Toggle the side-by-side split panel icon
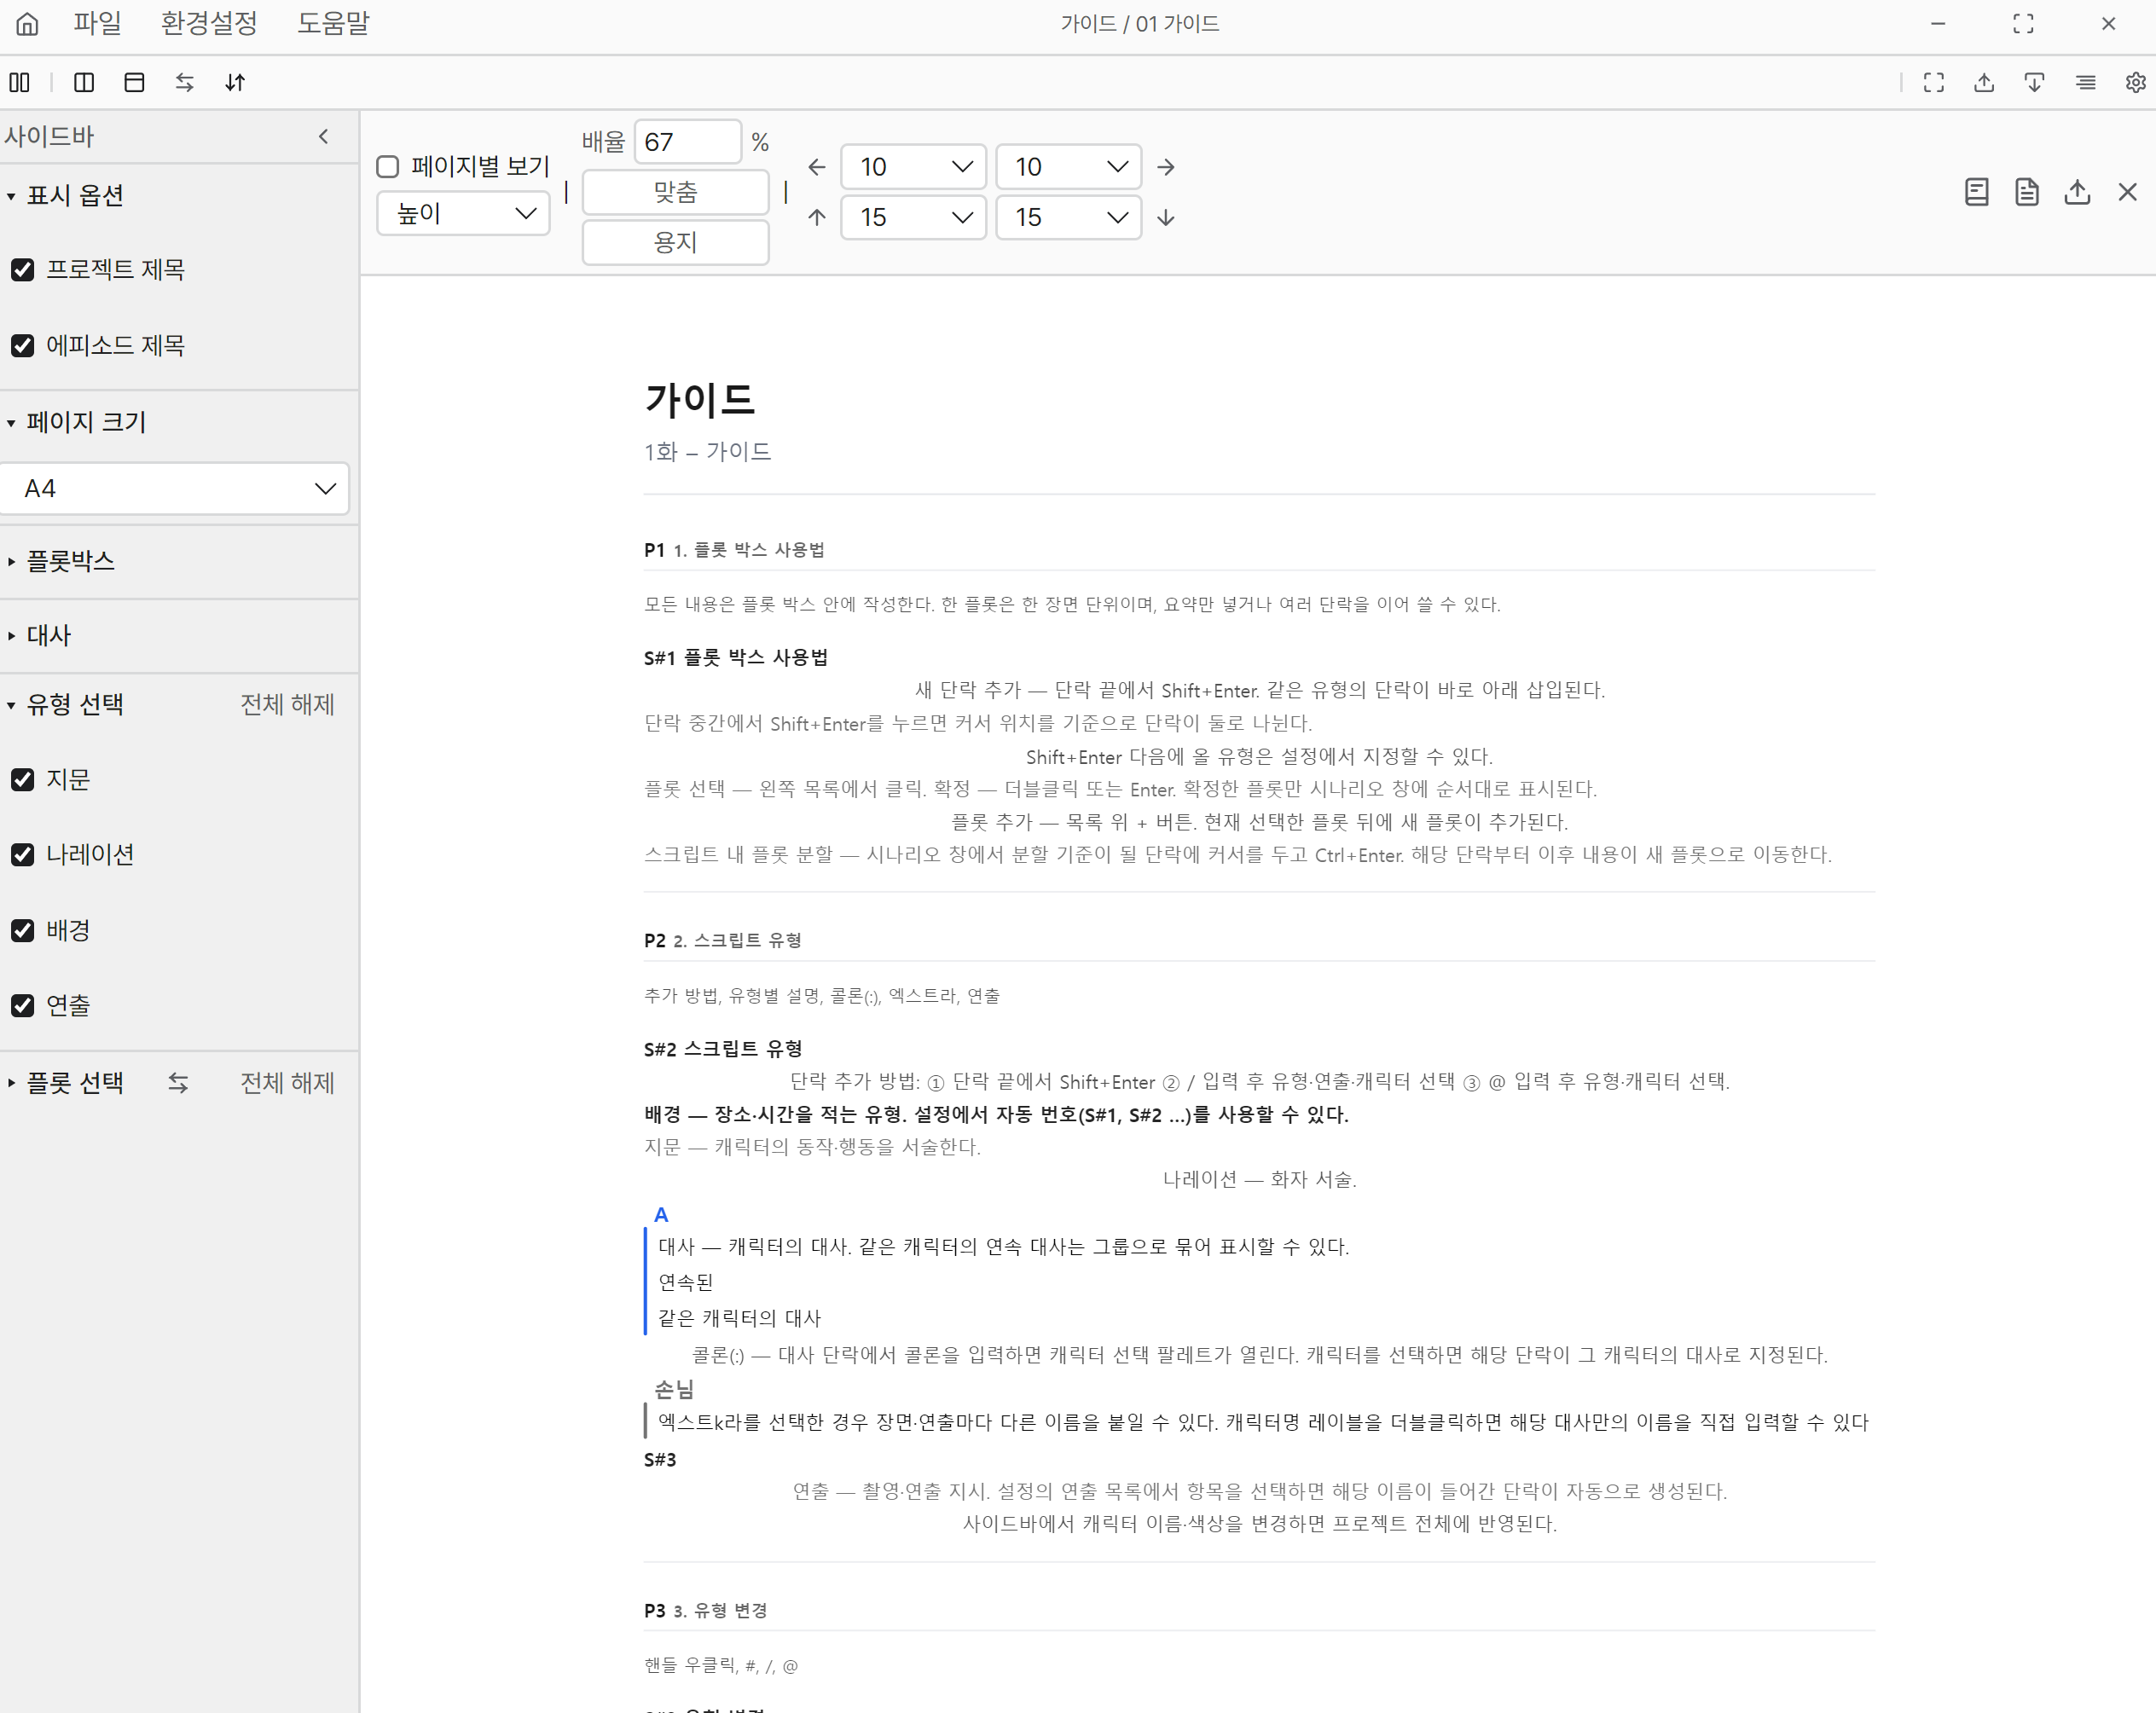The height and width of the screenshot is (1713, 2156). 84,82
